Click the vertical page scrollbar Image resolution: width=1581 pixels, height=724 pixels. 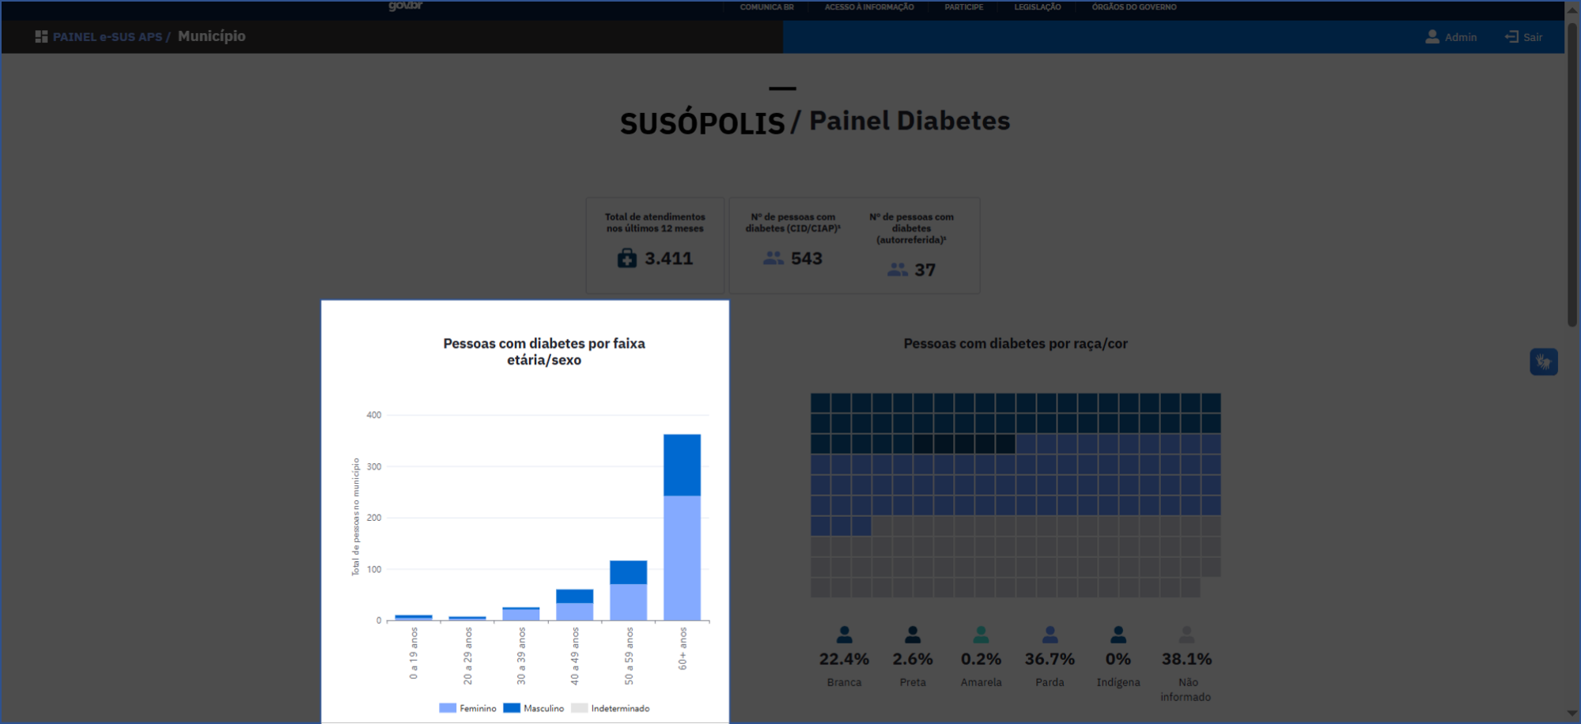[x=1572, y=174]
